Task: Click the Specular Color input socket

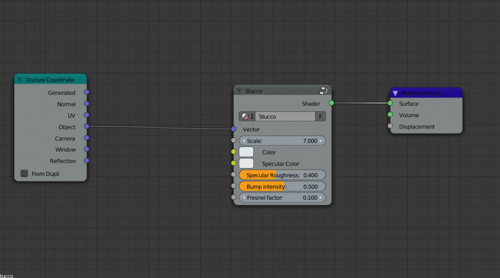Action: (x=234, y=163)
